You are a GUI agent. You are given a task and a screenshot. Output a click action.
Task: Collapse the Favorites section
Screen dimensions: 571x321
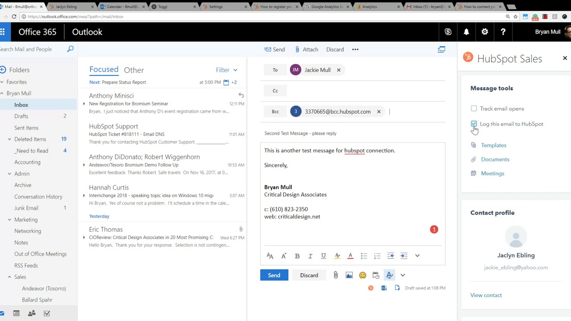click(x=2, y=82)
